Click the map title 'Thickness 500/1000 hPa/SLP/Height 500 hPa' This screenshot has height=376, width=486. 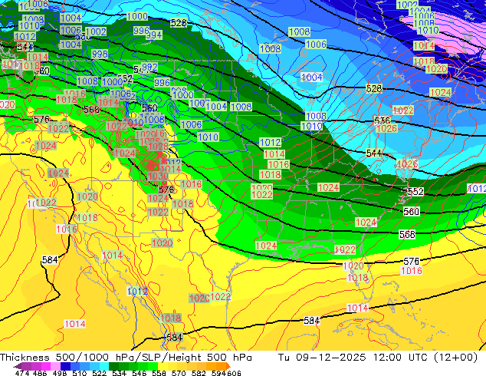(x=126, y=358)
